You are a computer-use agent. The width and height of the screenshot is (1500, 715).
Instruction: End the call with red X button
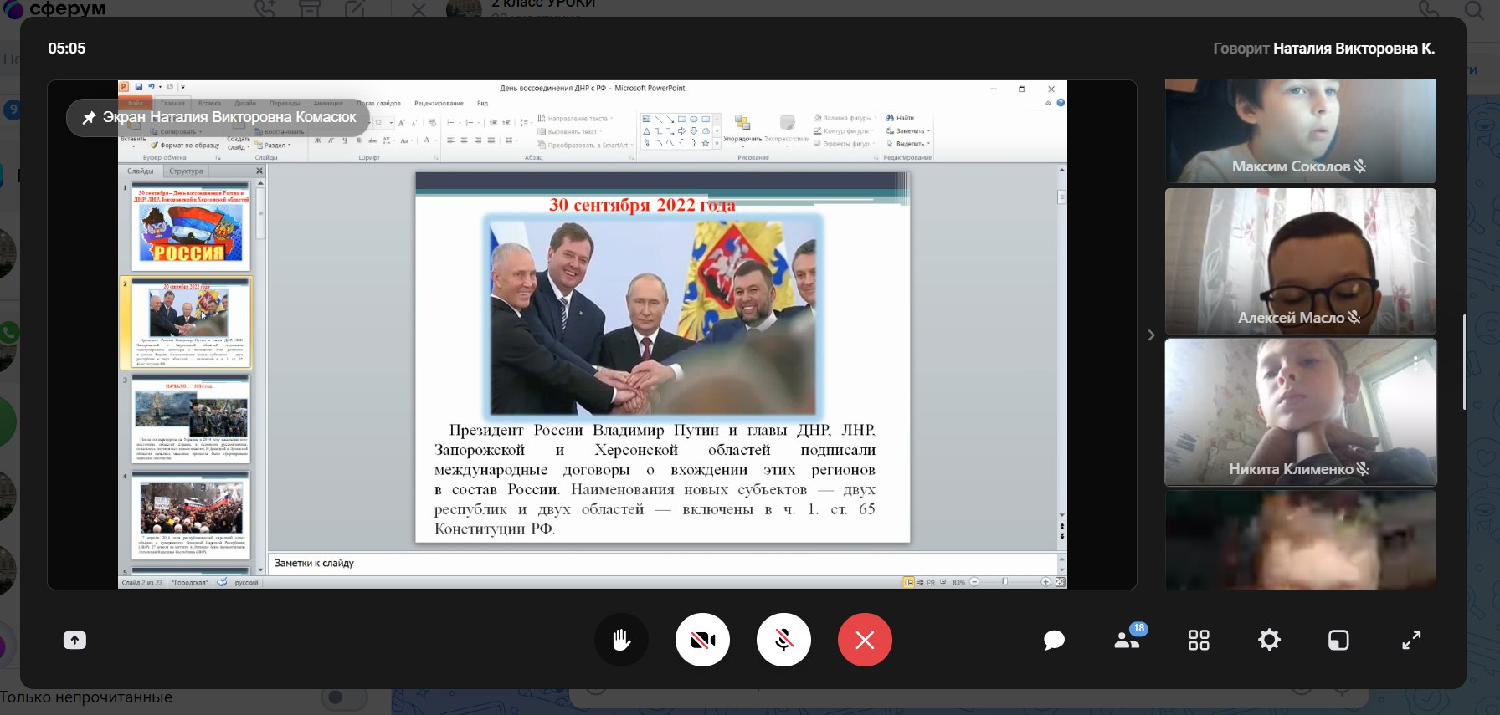[x=865, y=640]
